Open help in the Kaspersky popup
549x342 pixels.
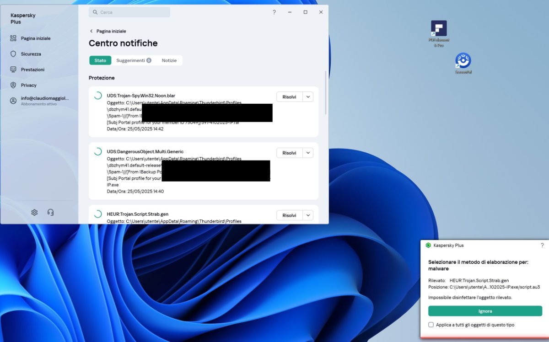[542, 246]
